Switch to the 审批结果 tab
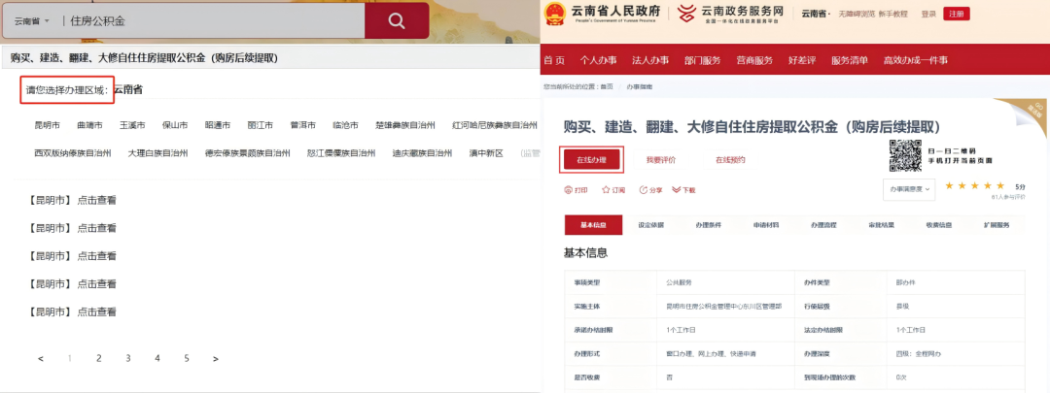Screen dimensions: 1050x393 click(881, 225)
